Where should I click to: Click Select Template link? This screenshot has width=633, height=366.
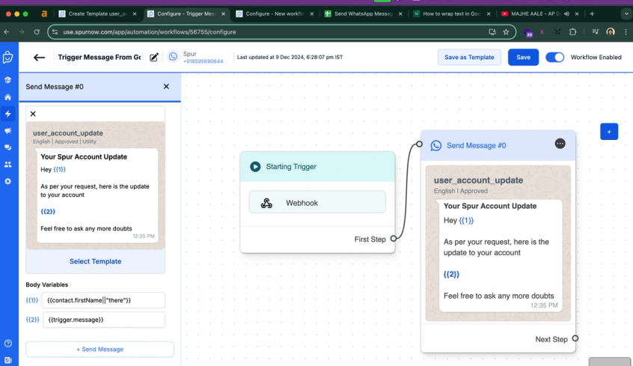point(95,261)
